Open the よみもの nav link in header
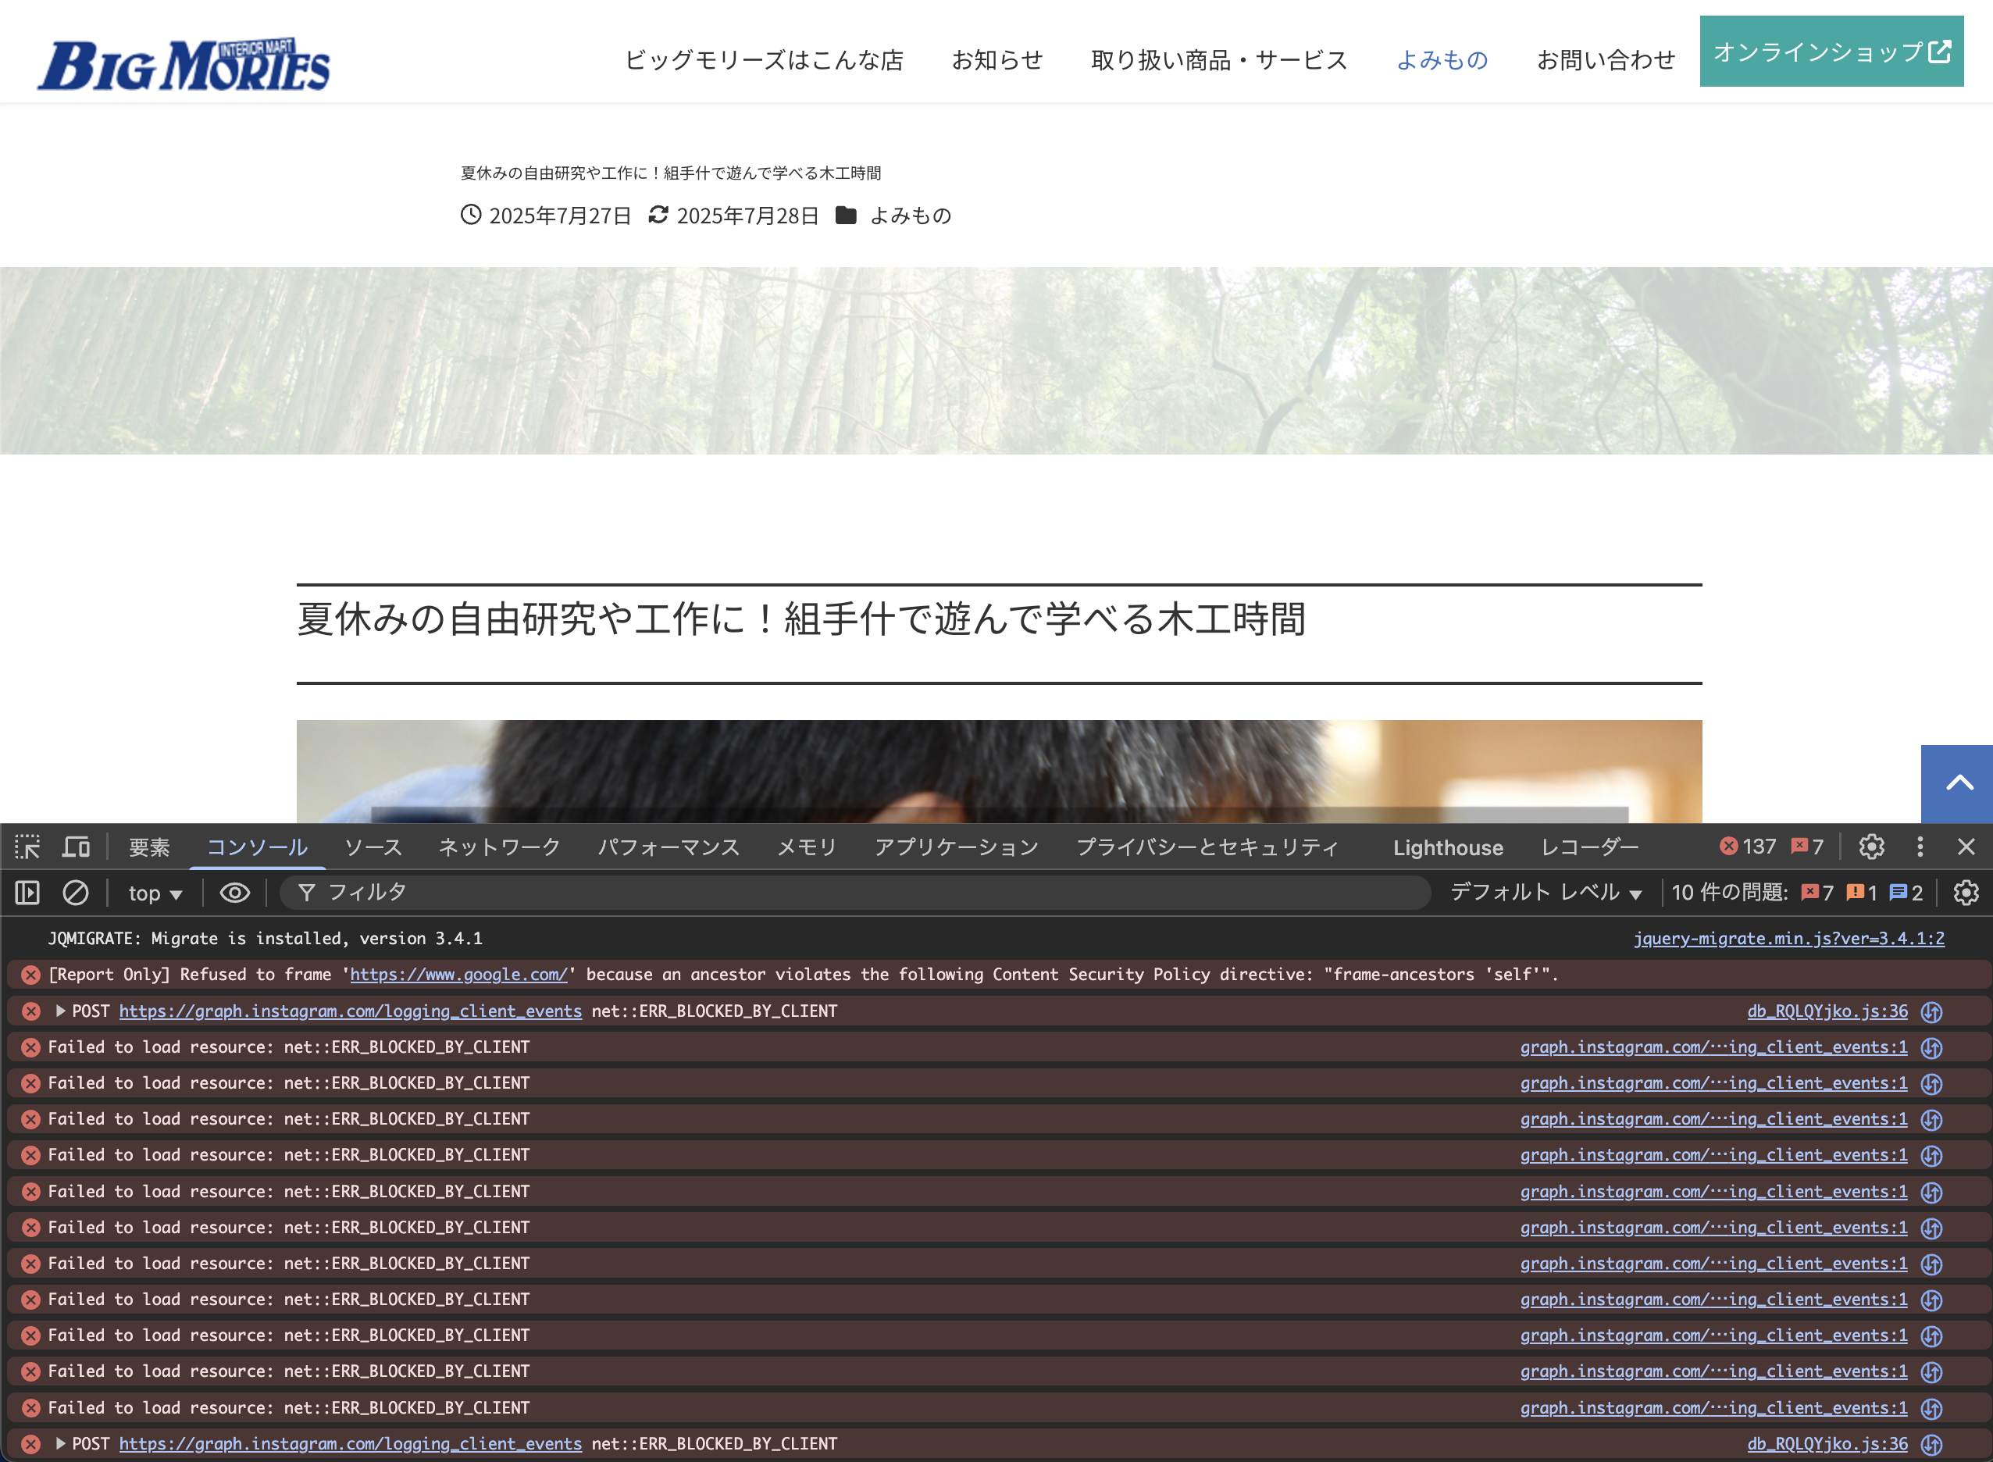The width and height of the screenshot is (1993, 1462). pyautogui.click(x=1442, y=60)
